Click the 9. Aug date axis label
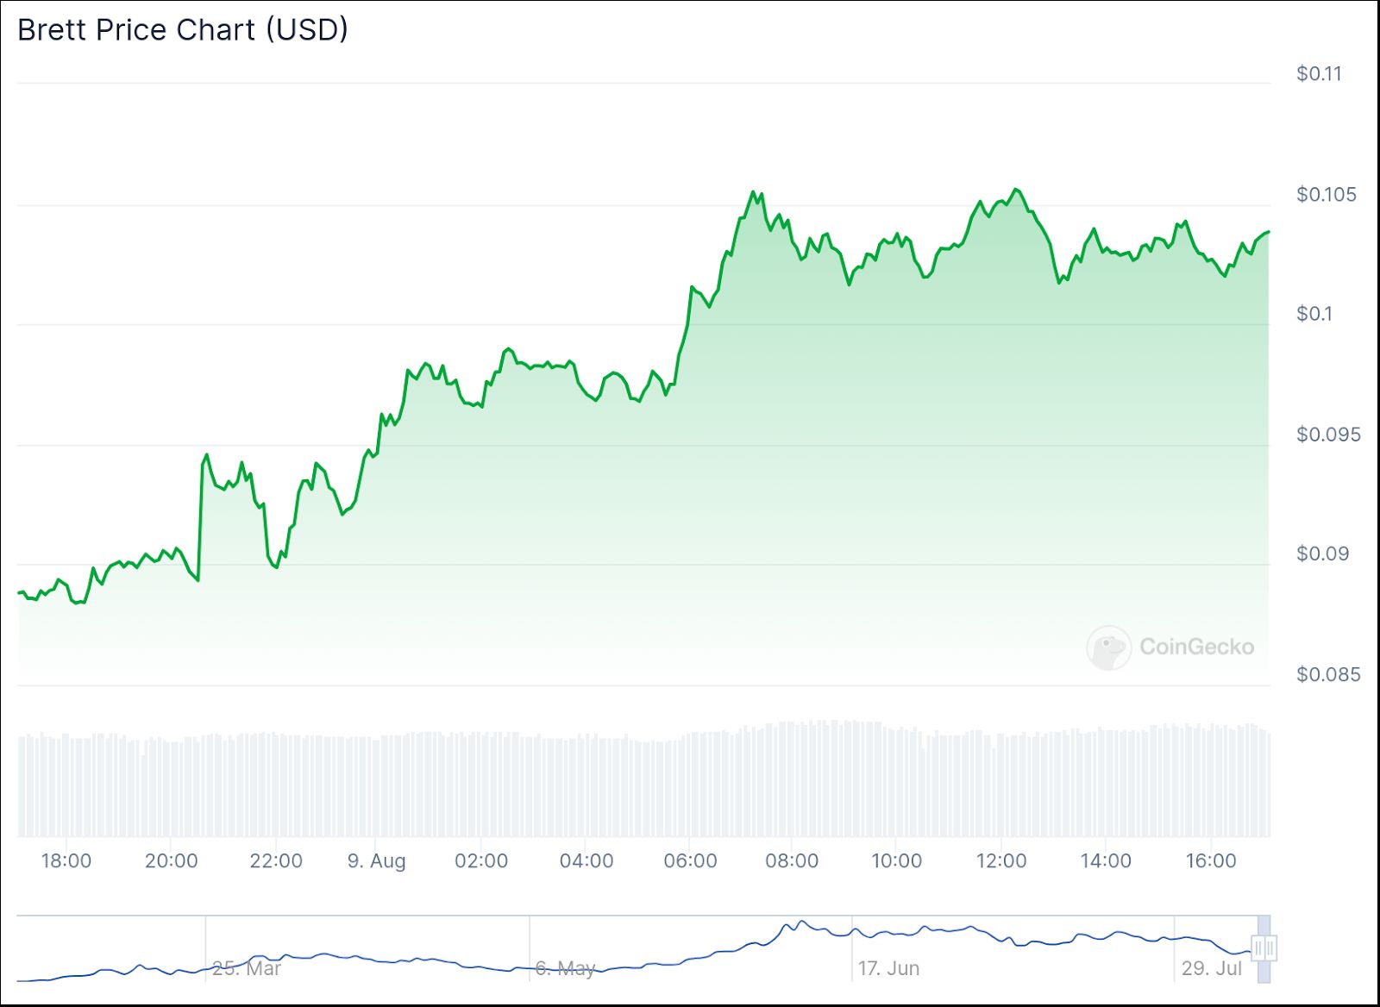This screenshot has width=1380, height=1007. 376,860
